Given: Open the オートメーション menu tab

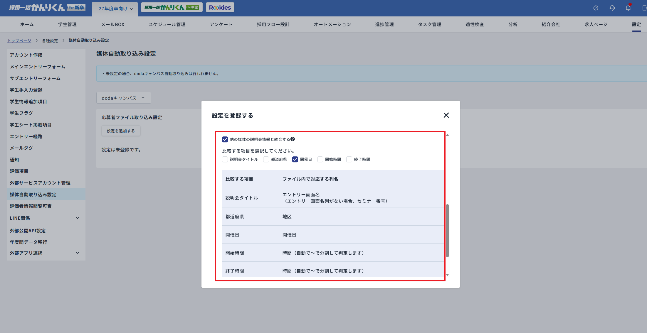Looking at the screenshot, I should click(x=332, y=24).
